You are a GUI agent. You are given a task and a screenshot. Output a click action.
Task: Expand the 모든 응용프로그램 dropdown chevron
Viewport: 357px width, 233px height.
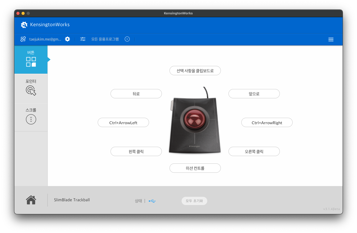tap(127, 39)
